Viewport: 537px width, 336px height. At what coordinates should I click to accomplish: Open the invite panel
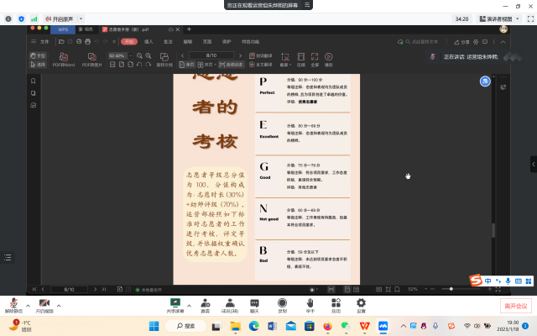click(205, 304)
